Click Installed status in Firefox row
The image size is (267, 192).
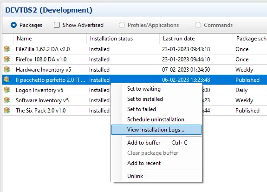99,60
